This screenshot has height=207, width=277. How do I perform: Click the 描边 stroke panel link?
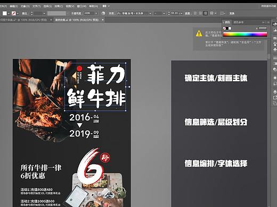25,13
